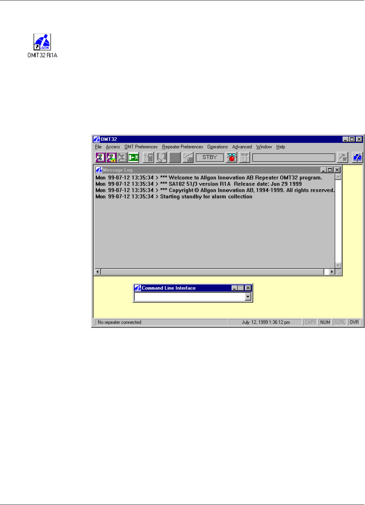Click the OVR status bar indicator
This screenshot has width=365, height=505.
coord(354,322)
